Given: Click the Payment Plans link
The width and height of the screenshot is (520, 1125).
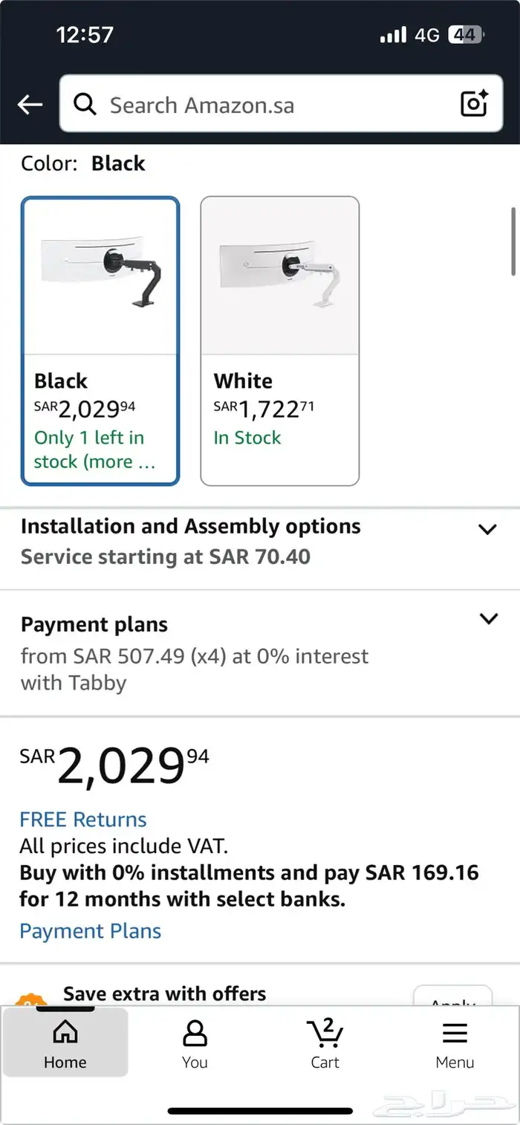Looking at the screenshot, I should coord(91,931).
